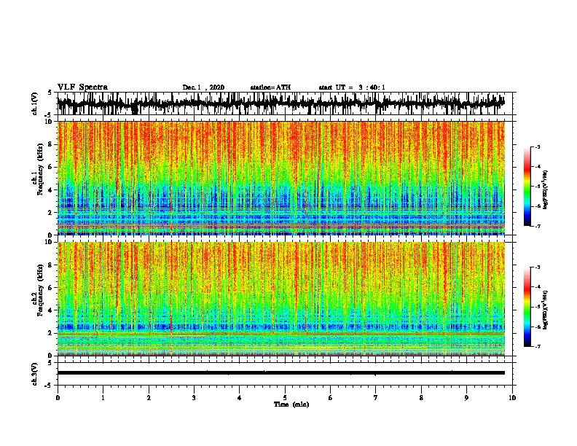Image resolution: width=577 pixels, height=446 pixels.
Task: Click the ch.1 spectrogram color scale bar
Action: point(527,187)
